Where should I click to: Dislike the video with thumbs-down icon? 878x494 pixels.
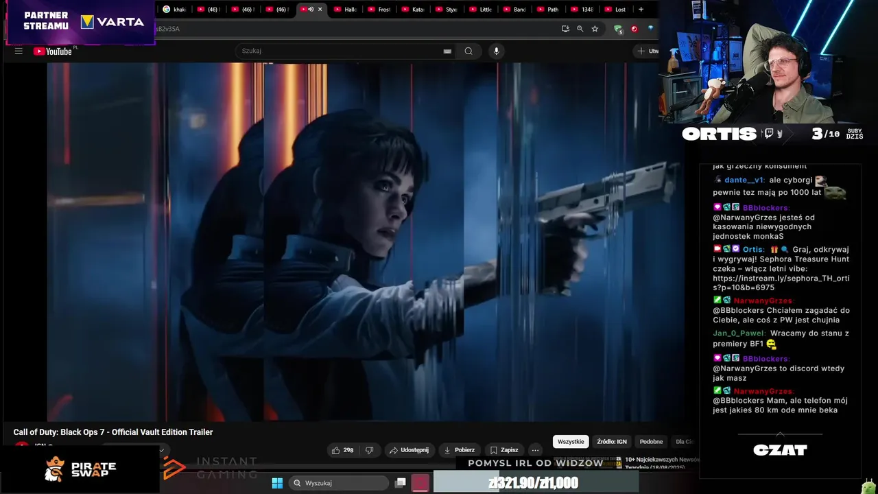coord(369,450)
